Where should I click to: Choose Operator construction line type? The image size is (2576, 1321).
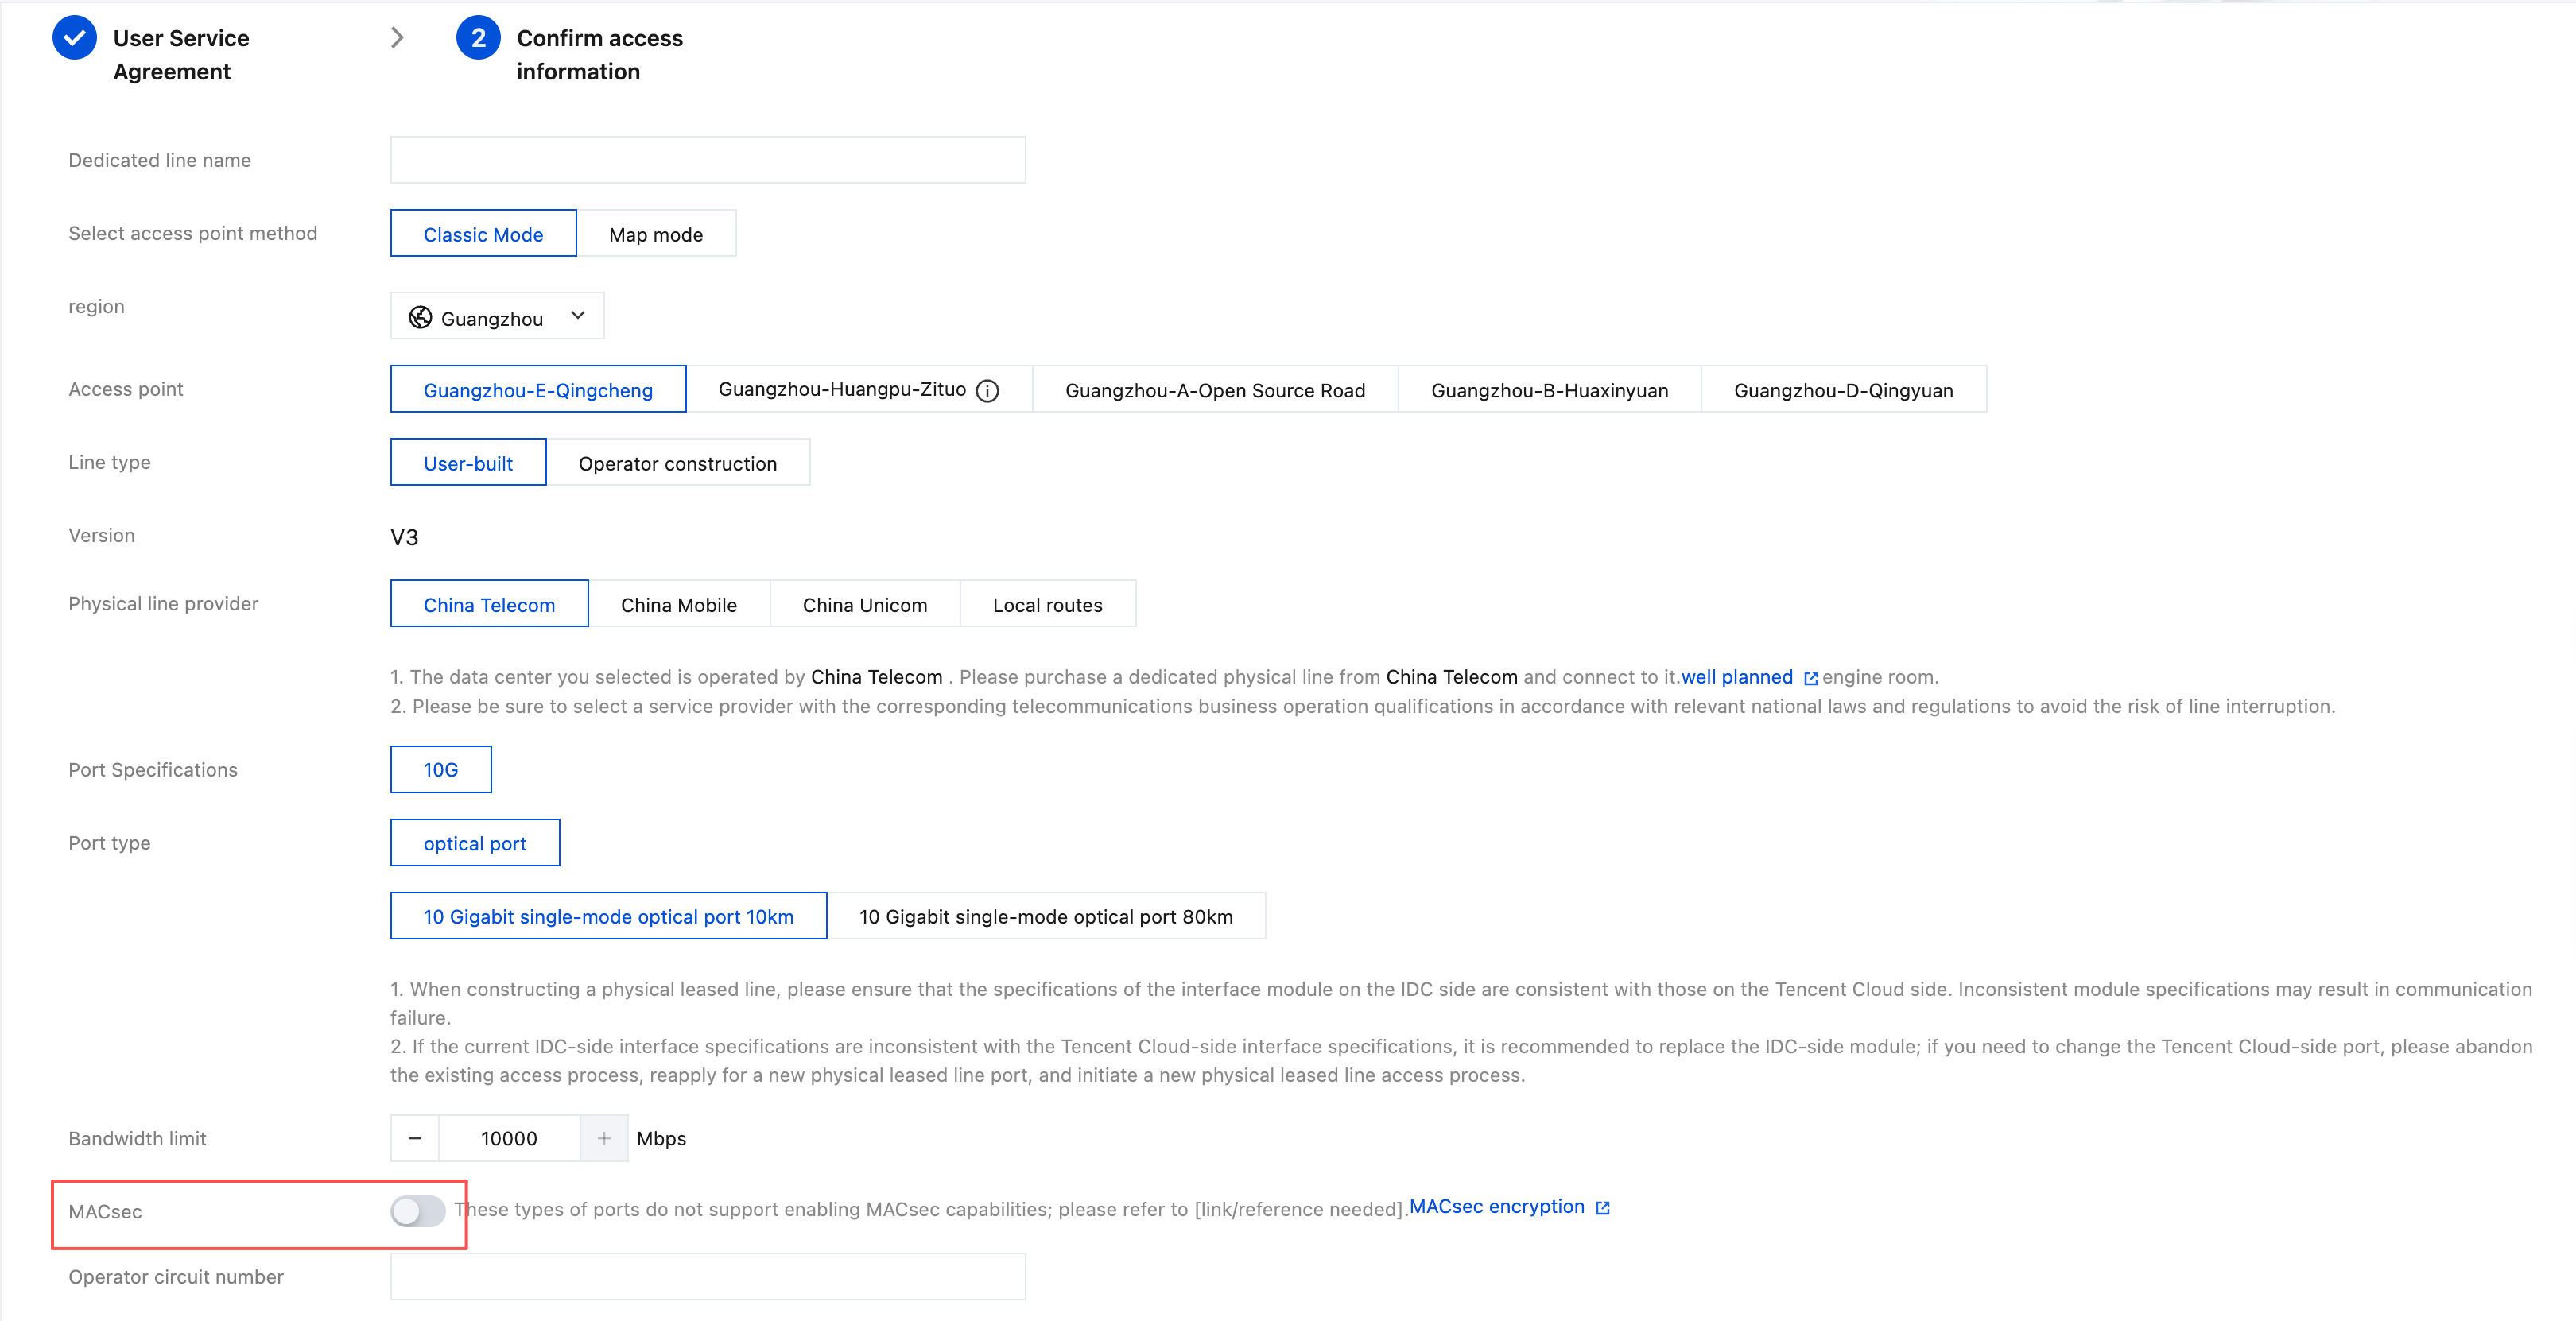[x=677, y=463]
